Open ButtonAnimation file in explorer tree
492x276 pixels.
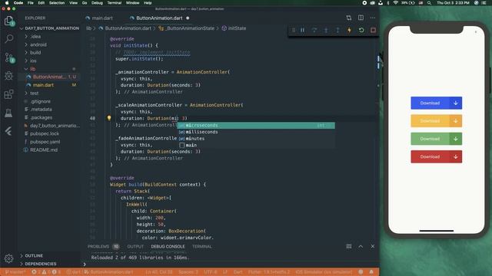click(x=49, y=77)
